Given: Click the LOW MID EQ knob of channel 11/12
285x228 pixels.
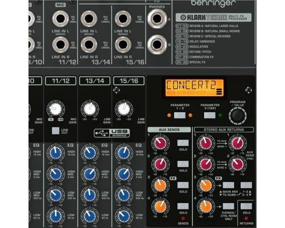Looking at the screenshot, I should point(56,195).
